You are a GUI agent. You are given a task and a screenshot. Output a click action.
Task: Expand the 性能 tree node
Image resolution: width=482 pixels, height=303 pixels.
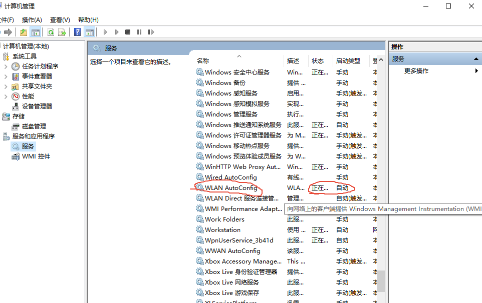pos(6,96)
